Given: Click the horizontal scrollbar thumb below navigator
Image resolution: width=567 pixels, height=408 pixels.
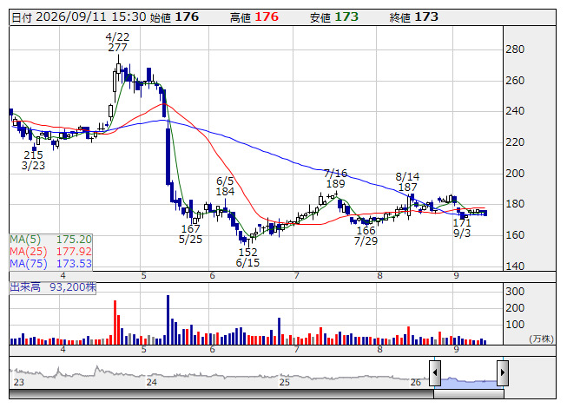Looking at the screenshot, I should coord(469,393).
